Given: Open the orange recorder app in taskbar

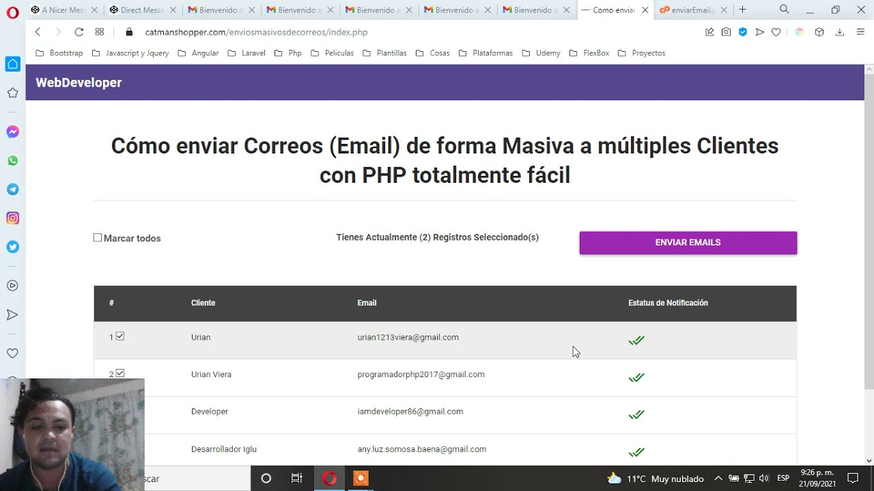Looking at the screenshot, I should coord(361,479).
